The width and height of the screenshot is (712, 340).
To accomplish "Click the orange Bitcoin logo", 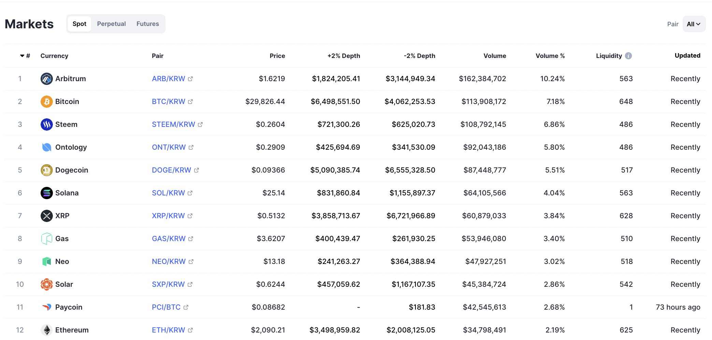I will point(46,102).
